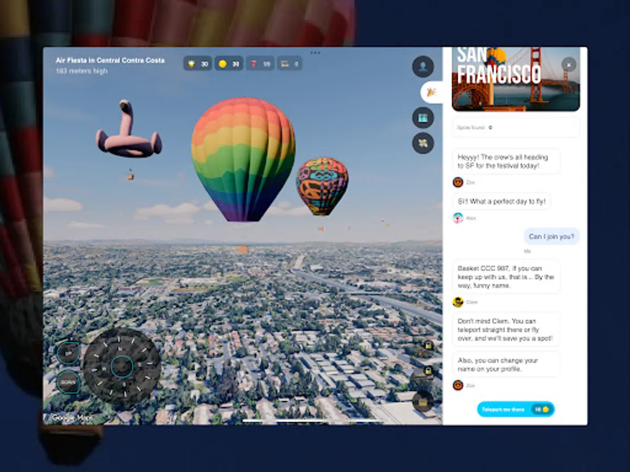630x472 pixels.
Task: Click the yellow coin balance icon
Action: point(224,63)
